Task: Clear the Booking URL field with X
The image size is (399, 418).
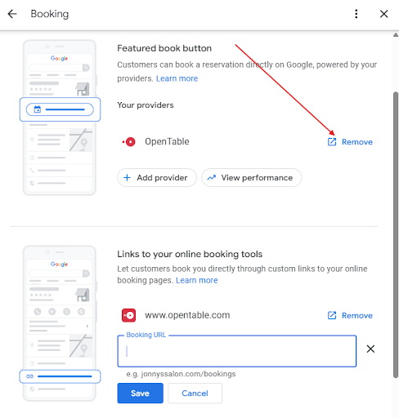Action: tap(370, 349)
